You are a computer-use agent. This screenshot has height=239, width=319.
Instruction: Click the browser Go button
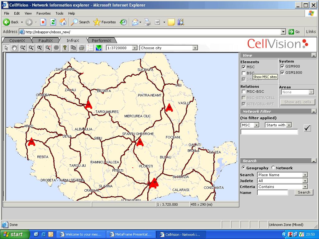(x=294, y=32)
